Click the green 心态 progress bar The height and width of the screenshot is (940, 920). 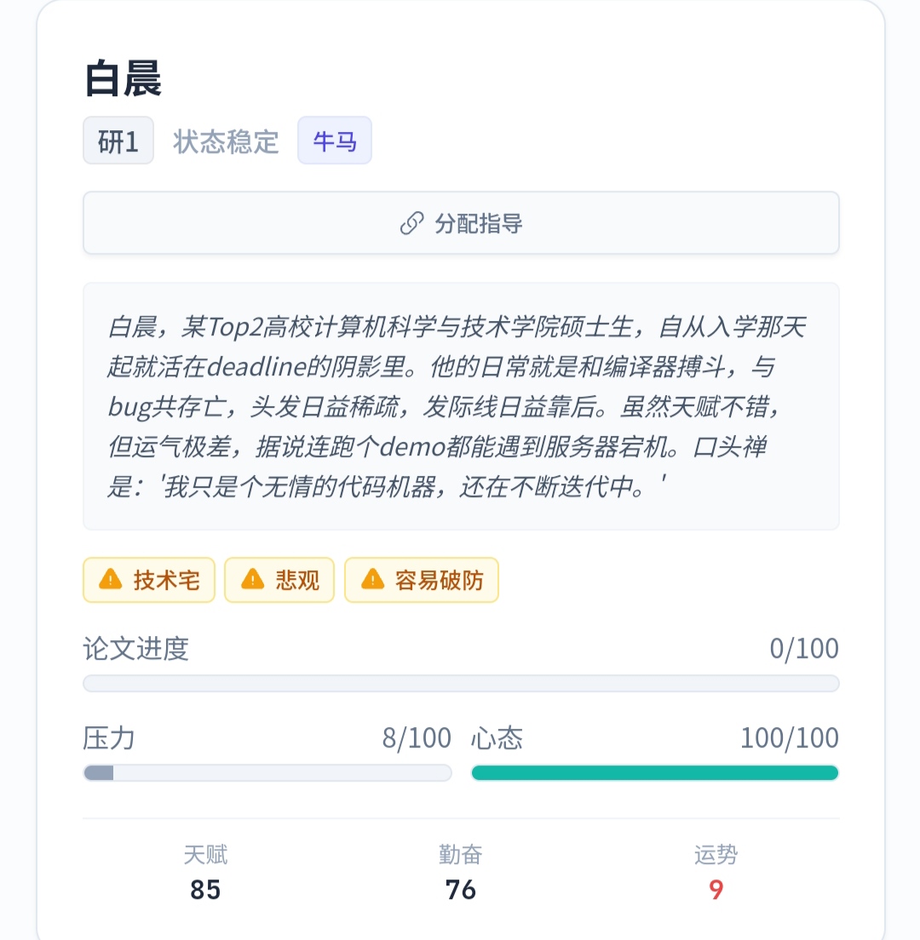point(654,773)
